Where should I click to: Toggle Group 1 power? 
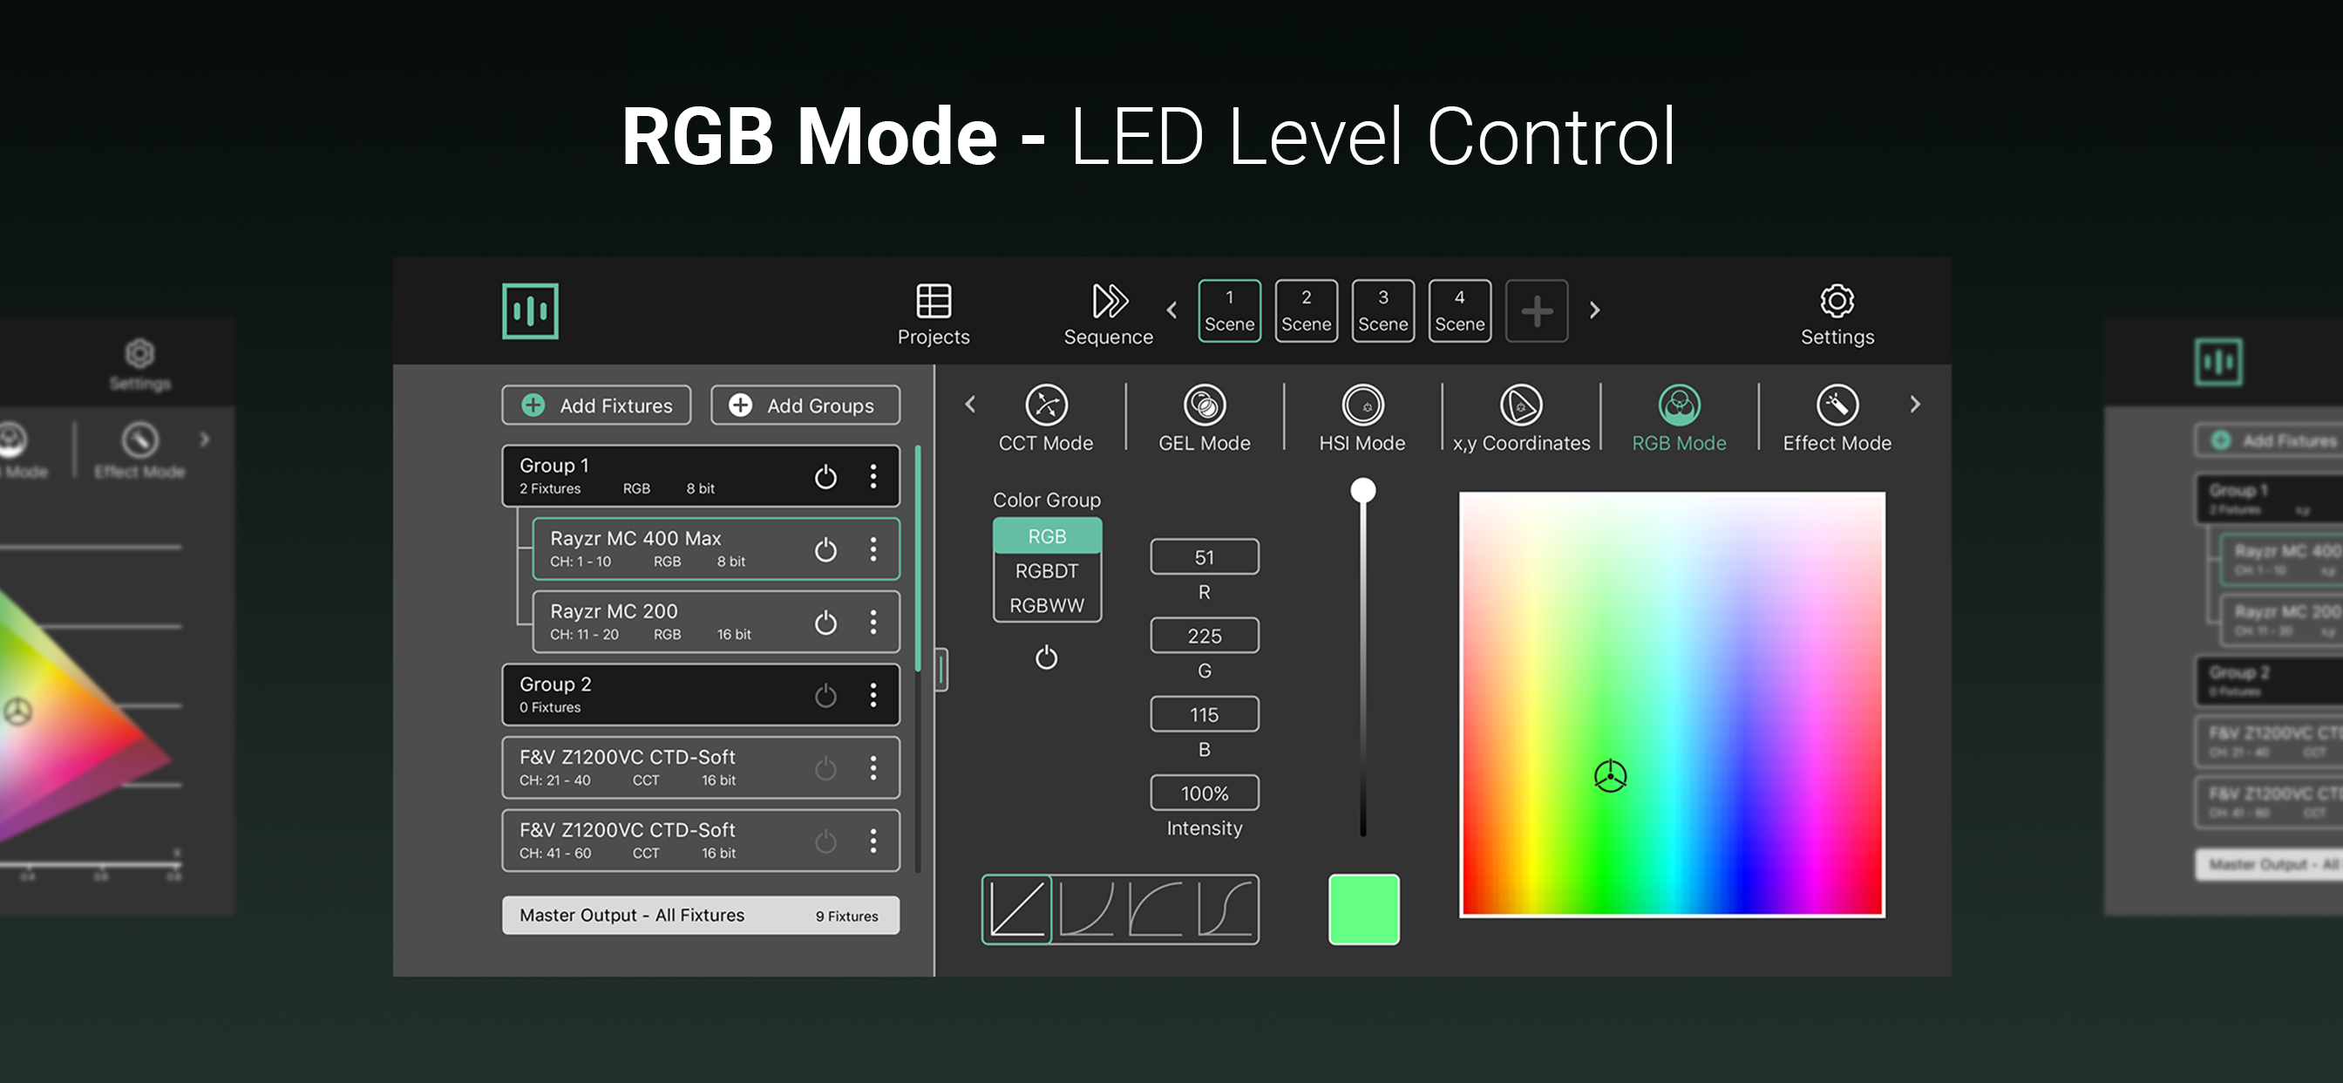825,476
